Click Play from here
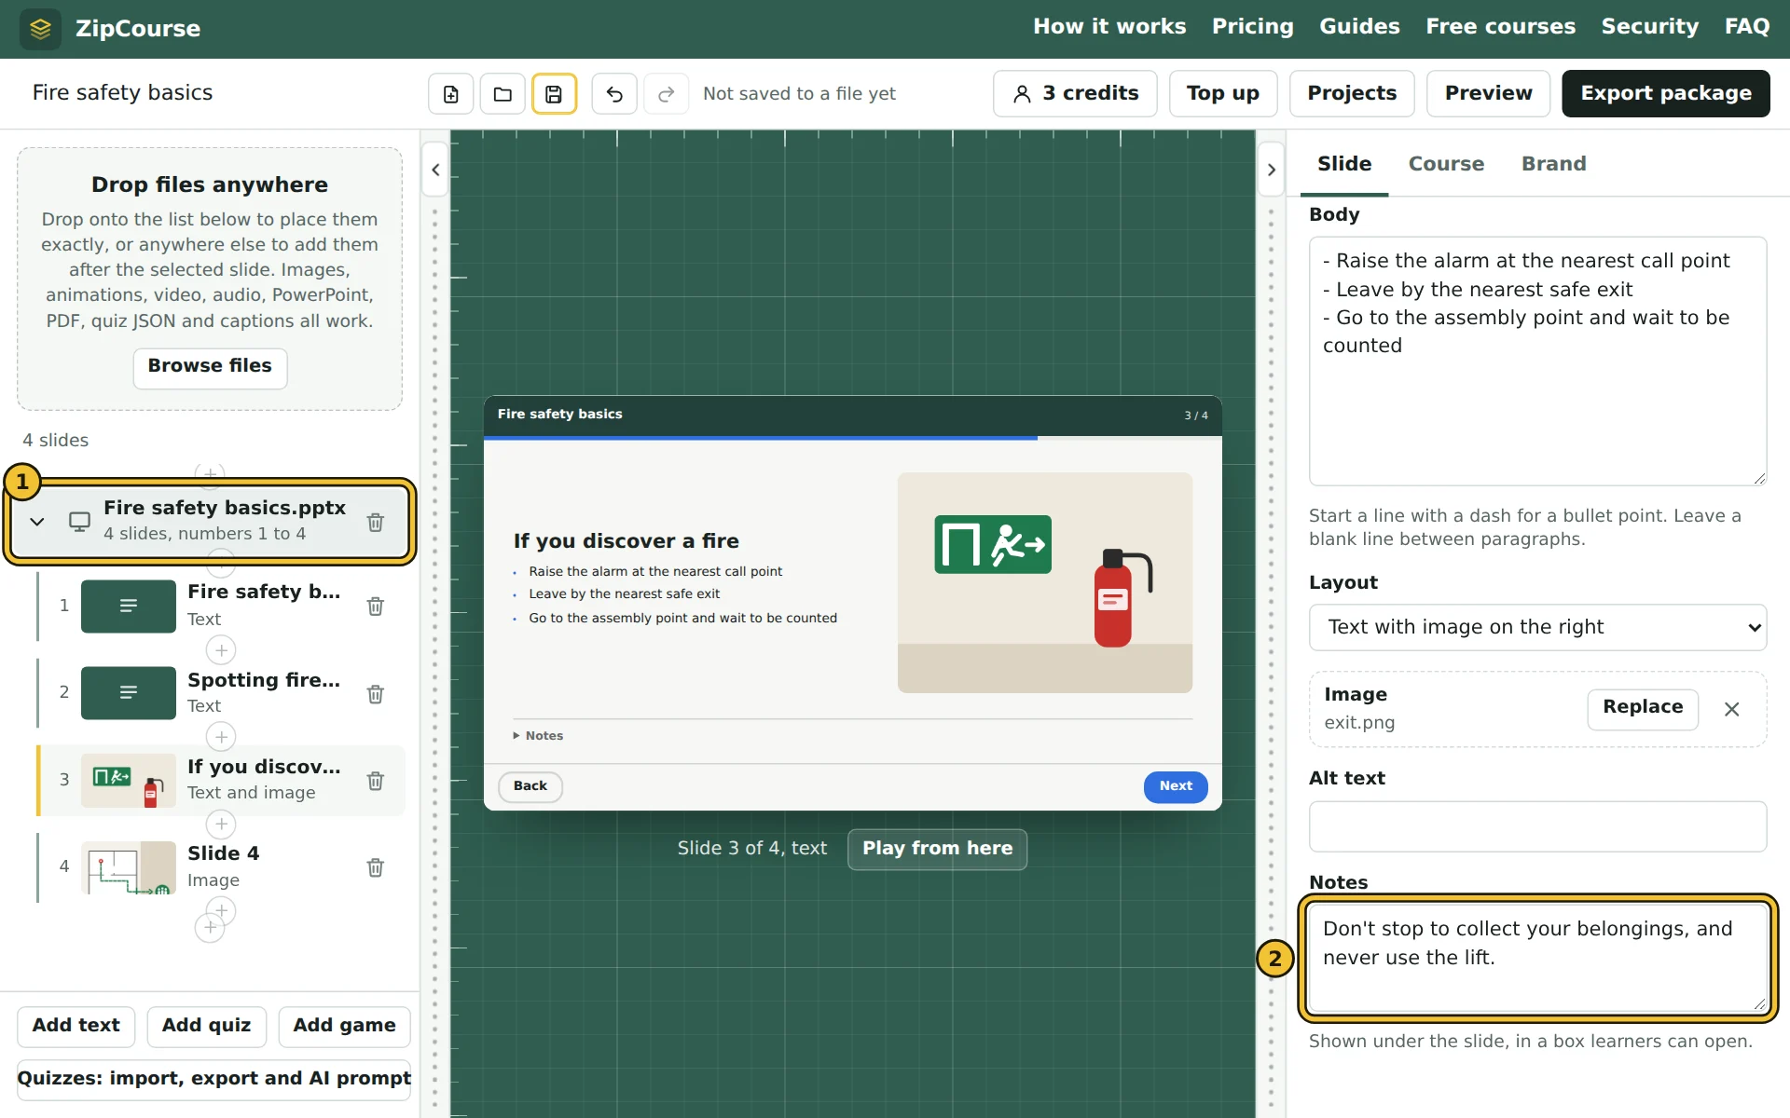This screenshot has width=1790, height=1118. point(937,849)
